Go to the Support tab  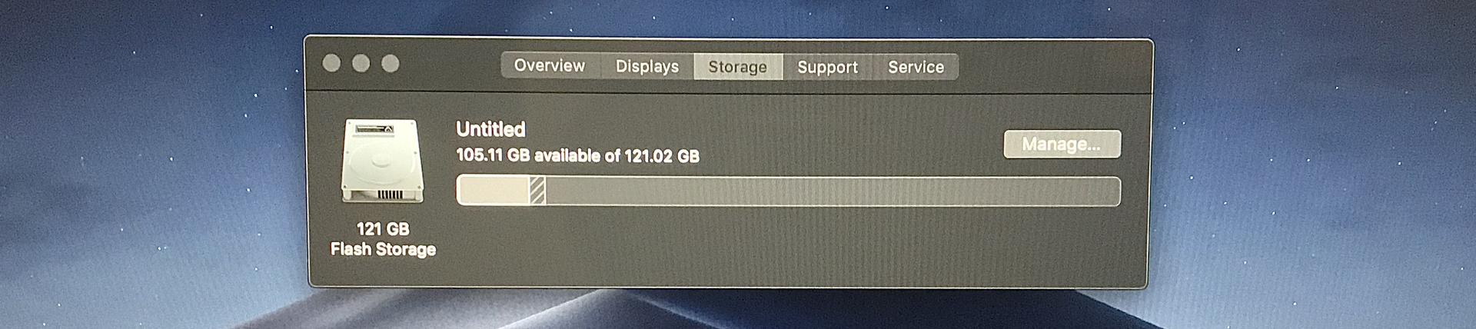tap(828, 66)
